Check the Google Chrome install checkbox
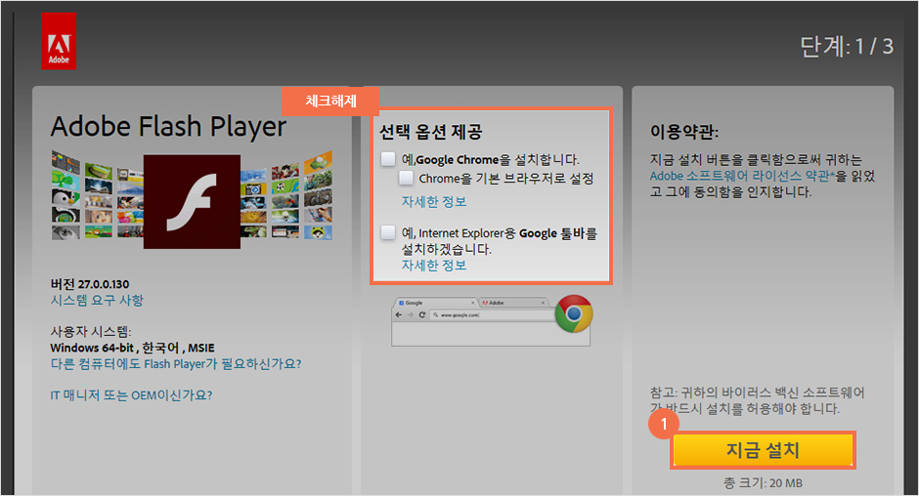Image resolution: width=919 pixels, height=496 pixels. pos(388,159)
